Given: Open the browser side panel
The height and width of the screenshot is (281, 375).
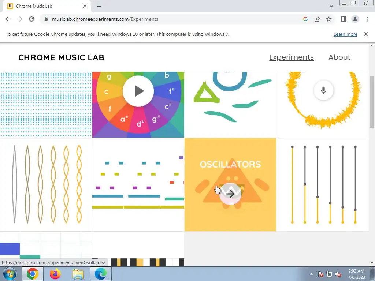Looking at the screenshot, I should tap(344, 19).
